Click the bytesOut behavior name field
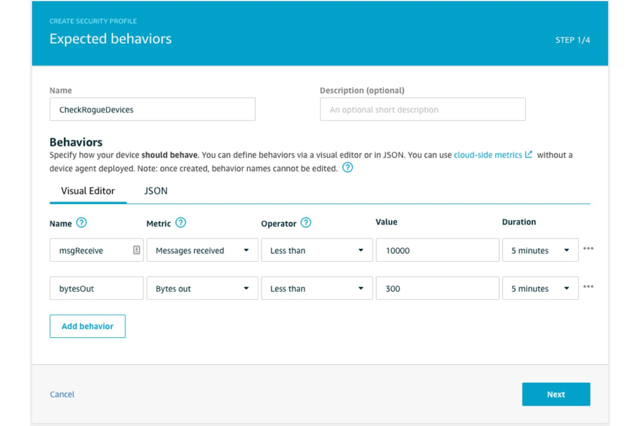This screenshot has height=426, width=640. pyautogui.click(x=96, y=288)
